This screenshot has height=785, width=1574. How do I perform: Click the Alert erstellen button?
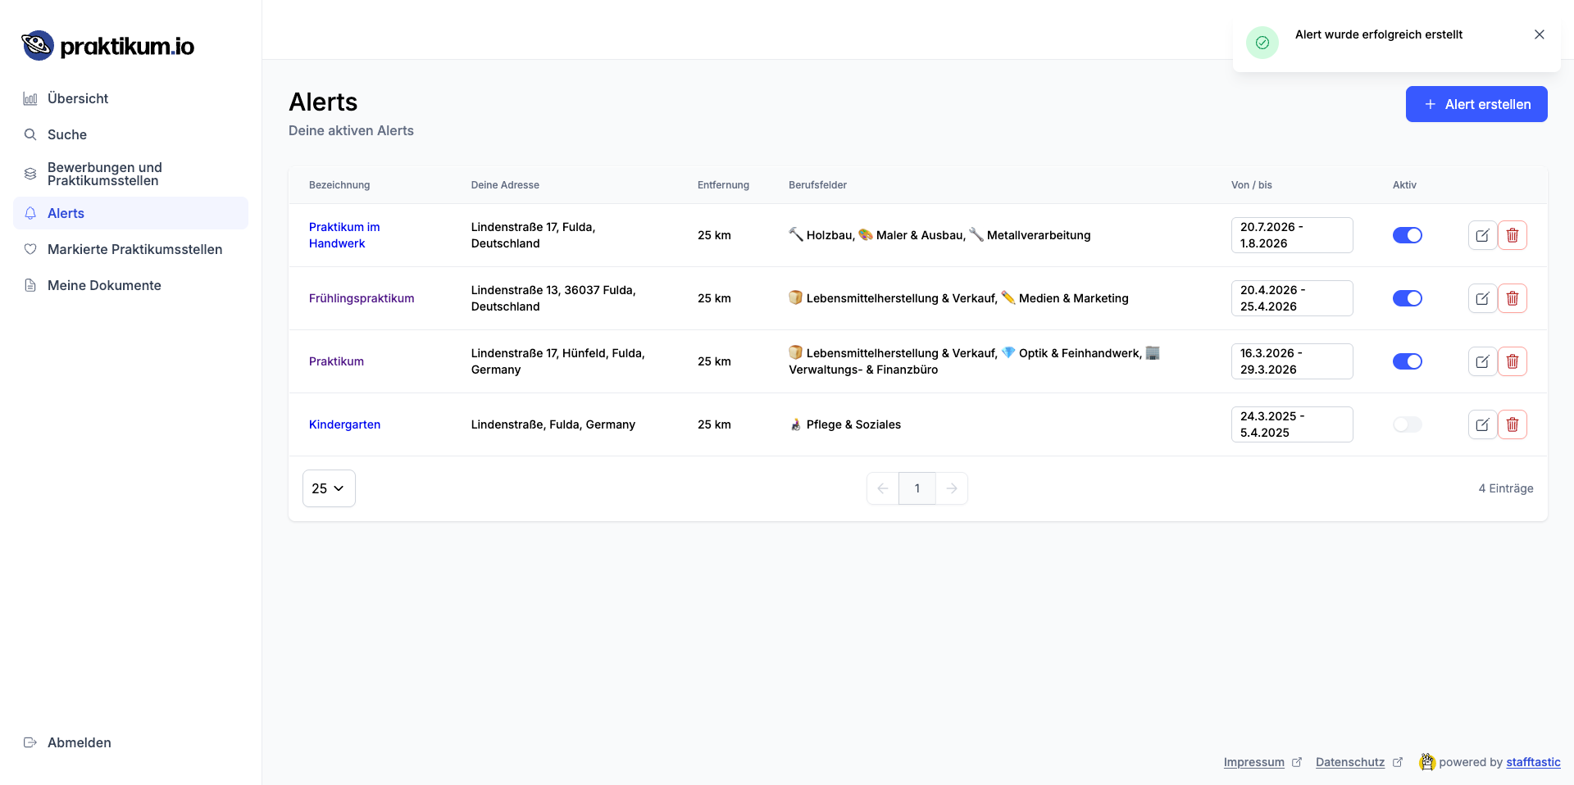[x=1476, y=104]
